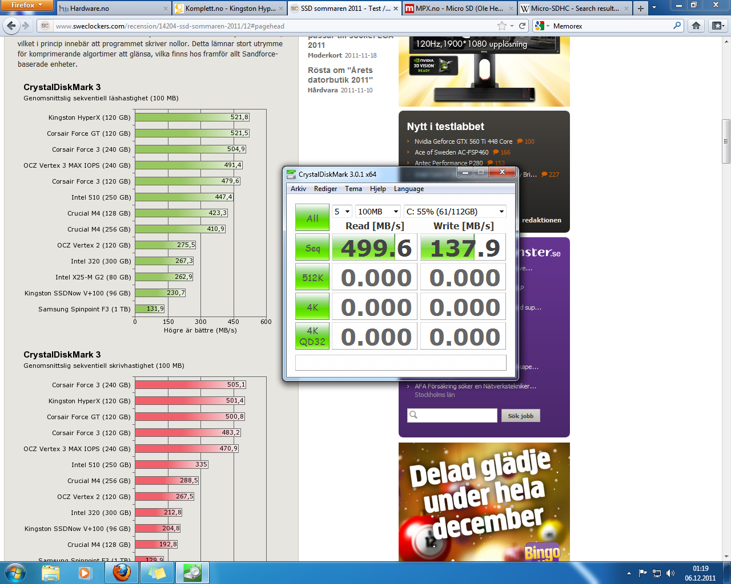Go back to previous page

[x=11, y=26]
